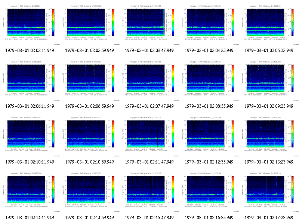The width and height of the screenshot is (299, 223).
Task: Open spectrogram thumbnail for 02:11:47.949
Action: [x=149, y=136]
